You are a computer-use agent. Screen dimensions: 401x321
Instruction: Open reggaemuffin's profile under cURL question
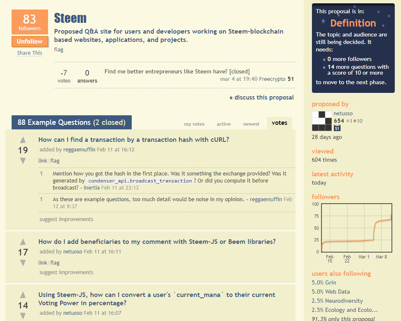click(79, 149)
